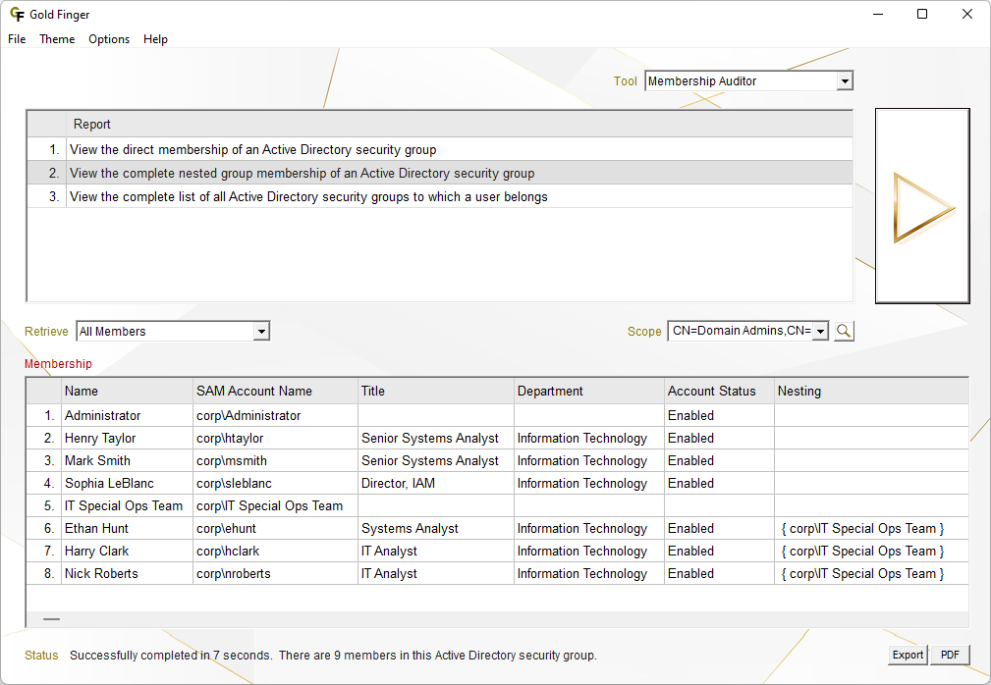The image size is (991, 685).
Task: Sort by the SAM Account Name column header
Action: (254, 391)
